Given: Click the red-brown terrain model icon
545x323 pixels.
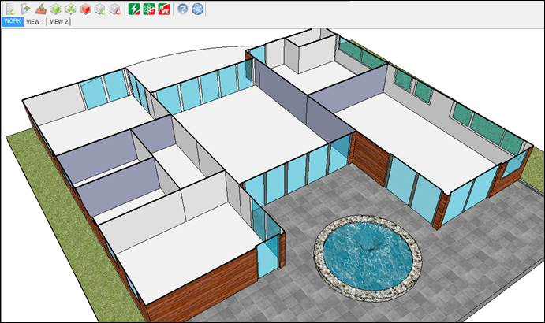Looking at the screenshot, I should click(x=40, y=9).
